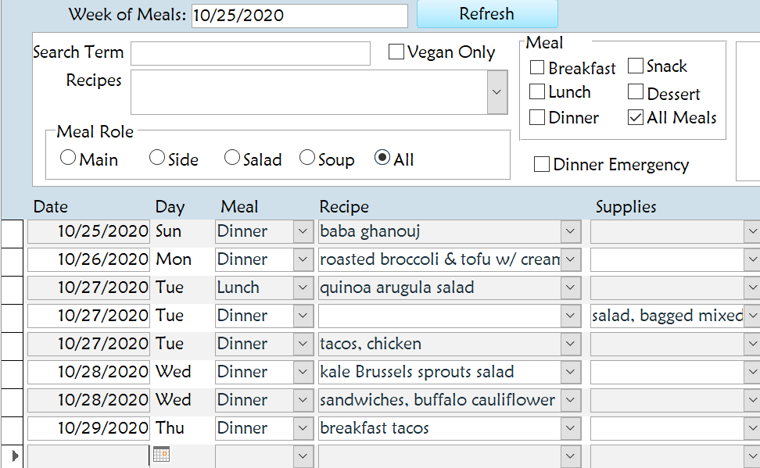Click the tacos, chicken recipe field
The width and height of the screenshot is (760, 468).
[x=438, y=344]
